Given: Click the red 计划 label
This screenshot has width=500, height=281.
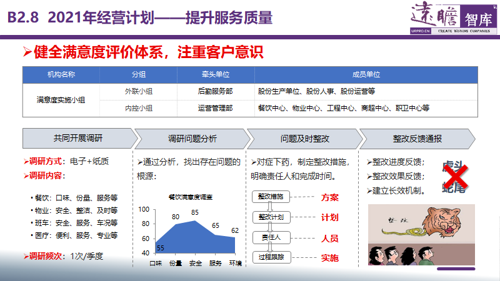Looking at the screenshot, I should click(x=330, y=217).
